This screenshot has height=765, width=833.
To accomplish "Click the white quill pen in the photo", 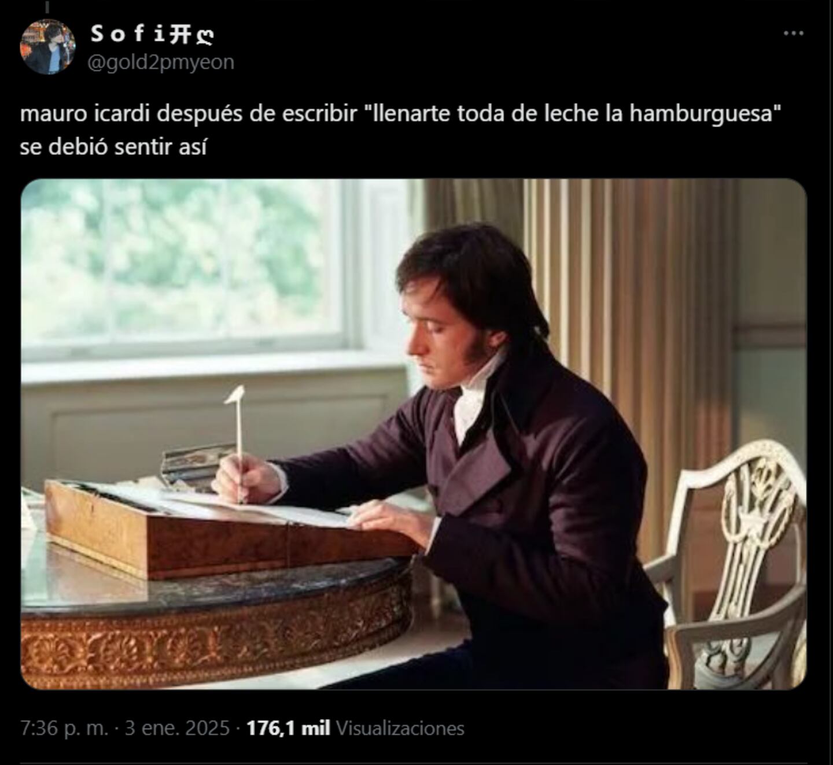I will tap(238, 442).
